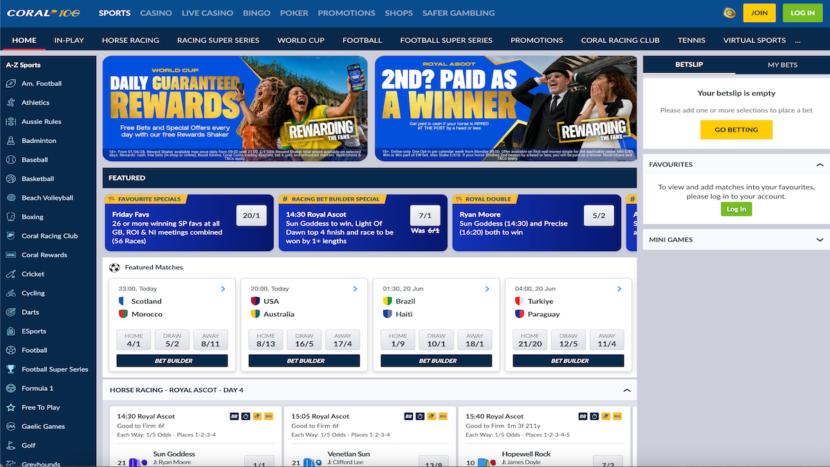
Task: Open the Casino top menu
Action: (x=156, y=12)
